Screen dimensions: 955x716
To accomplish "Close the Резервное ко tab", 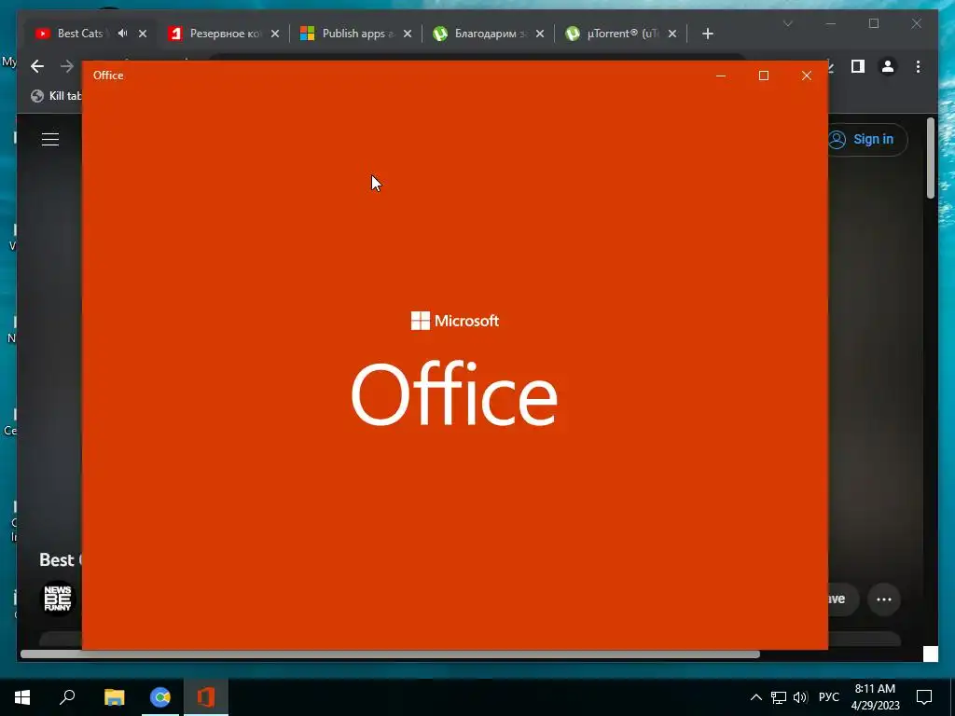I will [275, 34].
